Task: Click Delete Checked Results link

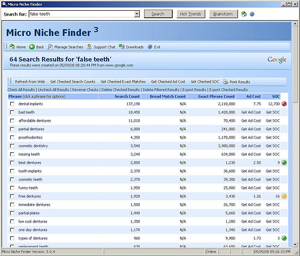Action: click(121, 89)
